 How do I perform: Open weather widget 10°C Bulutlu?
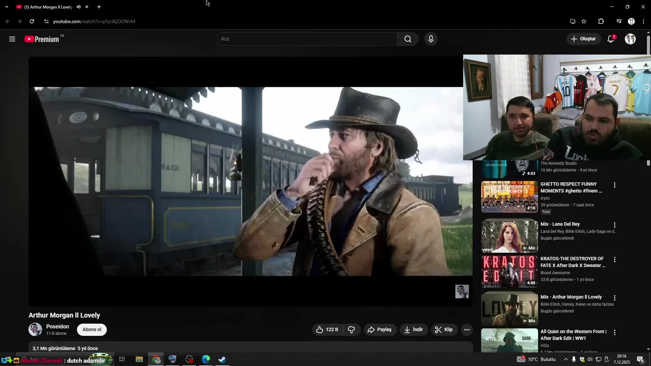tap(537, 359)
